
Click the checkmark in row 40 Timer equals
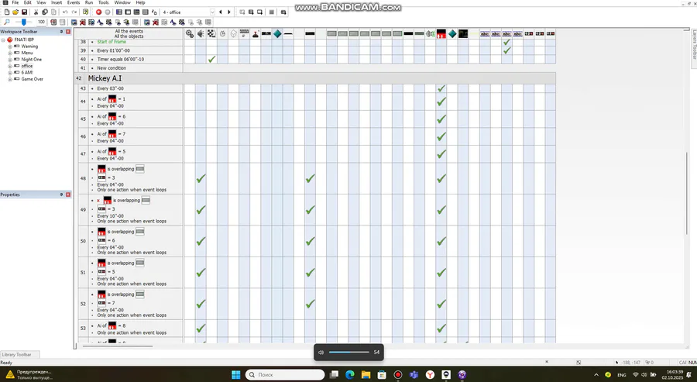tap(211, 59)
